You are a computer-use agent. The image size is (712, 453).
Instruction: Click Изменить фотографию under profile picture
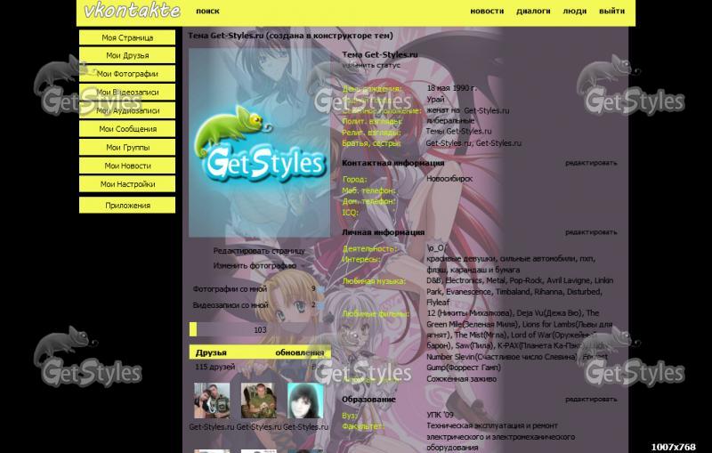coord(255,265)
